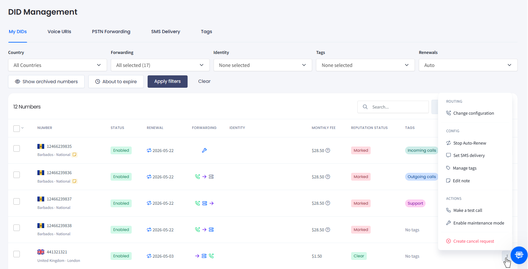Click Enabled status for 12466239836

121,177
